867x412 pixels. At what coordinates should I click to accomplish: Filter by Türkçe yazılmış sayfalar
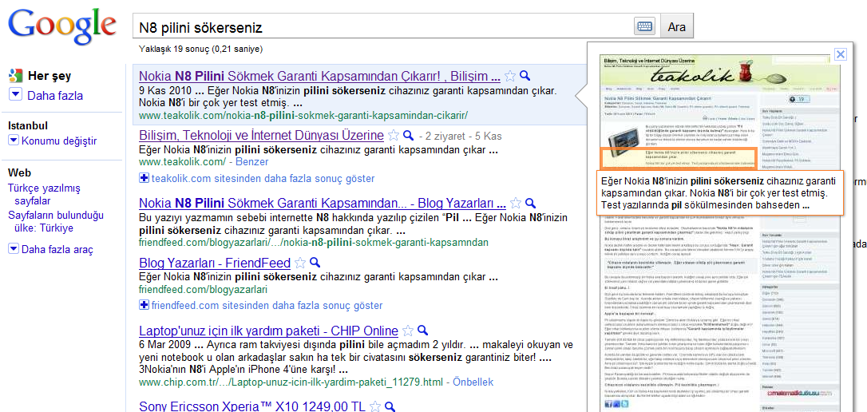(x=44, y=195)
